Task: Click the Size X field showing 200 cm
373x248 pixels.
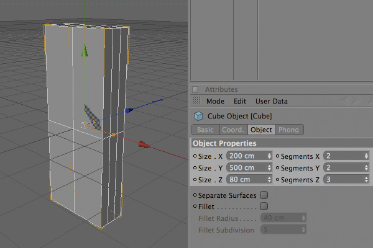Action: (249, 156)
